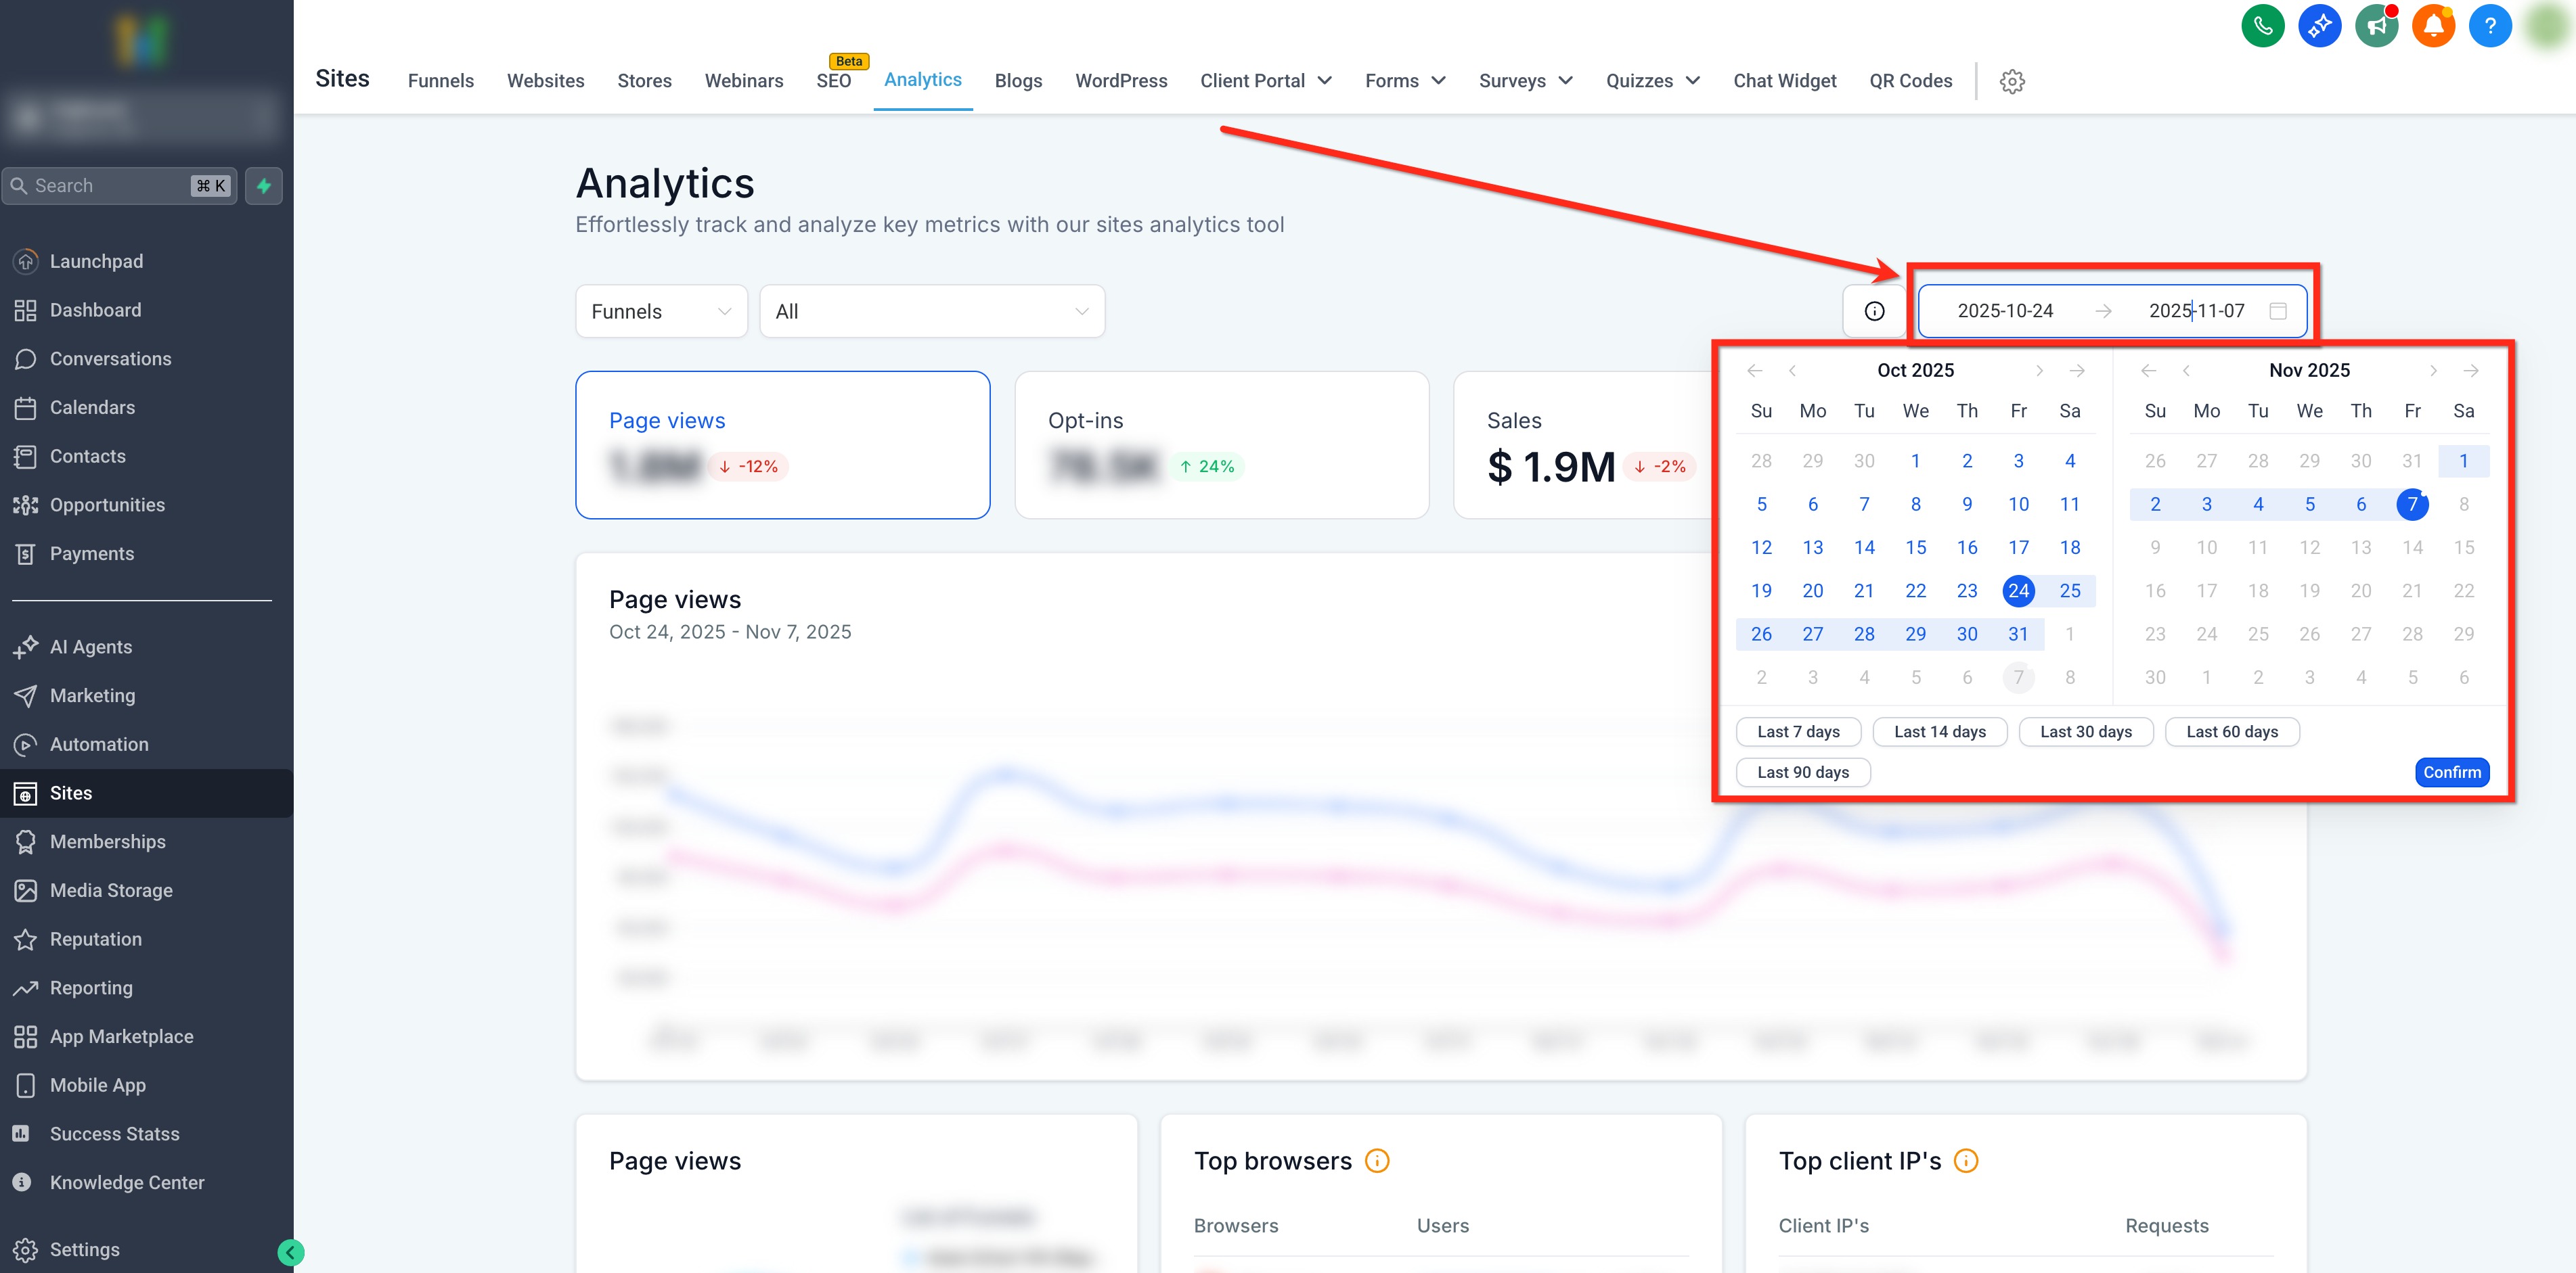Choose the Last 30 days preset
Screen dimensions: 2576x1273
pos(2085,731)
